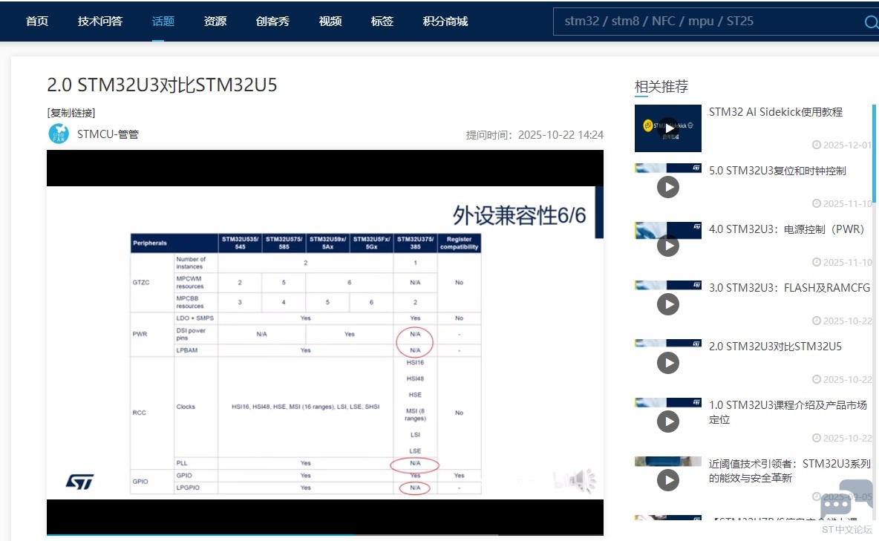Open 3.0 STM32U3：FLASH及RAMCFG link
Screen dimensions: 879x541
click(x=789, y=288)
